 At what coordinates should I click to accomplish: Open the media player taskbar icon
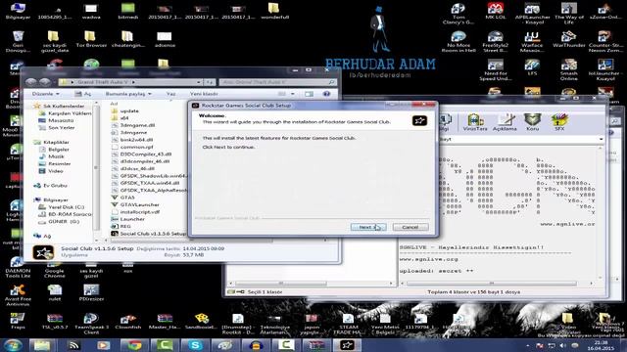click(x=104, y=345)
